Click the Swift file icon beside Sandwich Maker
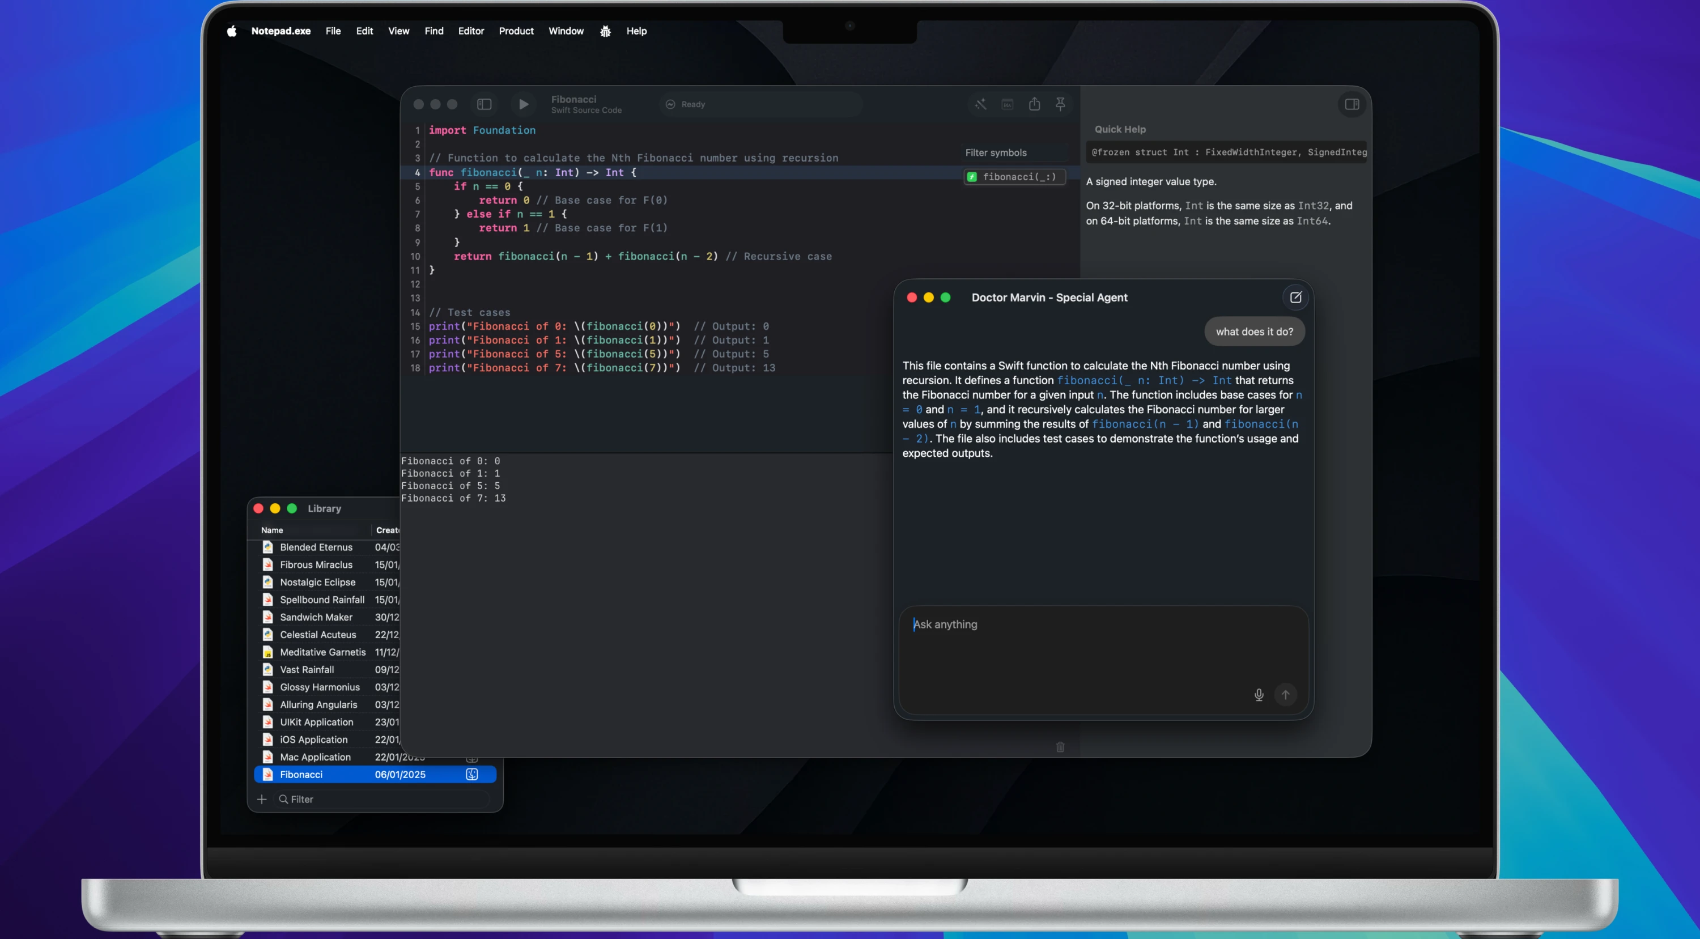 tap(267, 617)
